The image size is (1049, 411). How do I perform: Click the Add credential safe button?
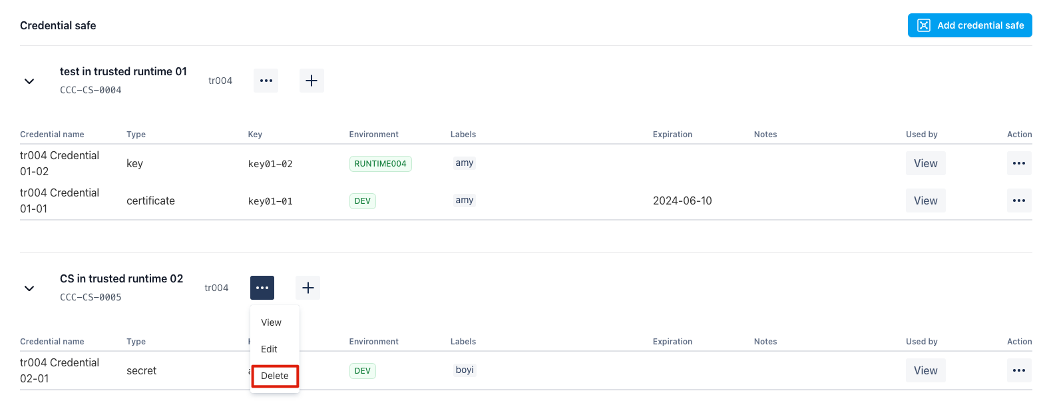[x=970, y=25]
